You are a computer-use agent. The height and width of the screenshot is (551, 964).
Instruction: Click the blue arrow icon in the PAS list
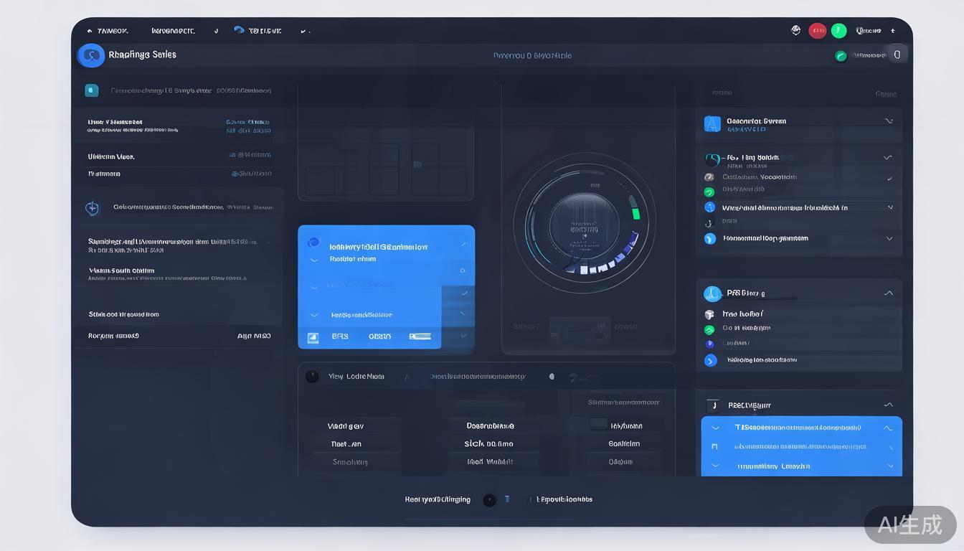[711, 360]
